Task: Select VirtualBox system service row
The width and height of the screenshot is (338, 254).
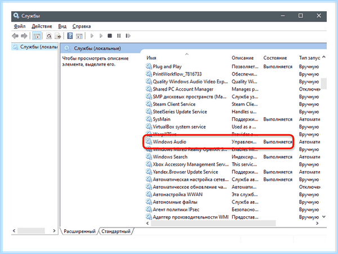Action: [x=233, y=127]
